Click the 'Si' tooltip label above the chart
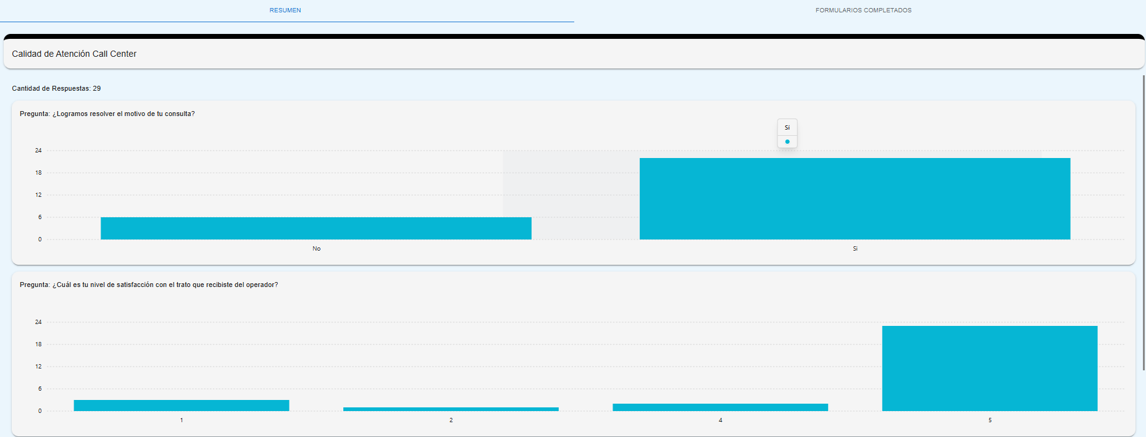 click(787, 128)
